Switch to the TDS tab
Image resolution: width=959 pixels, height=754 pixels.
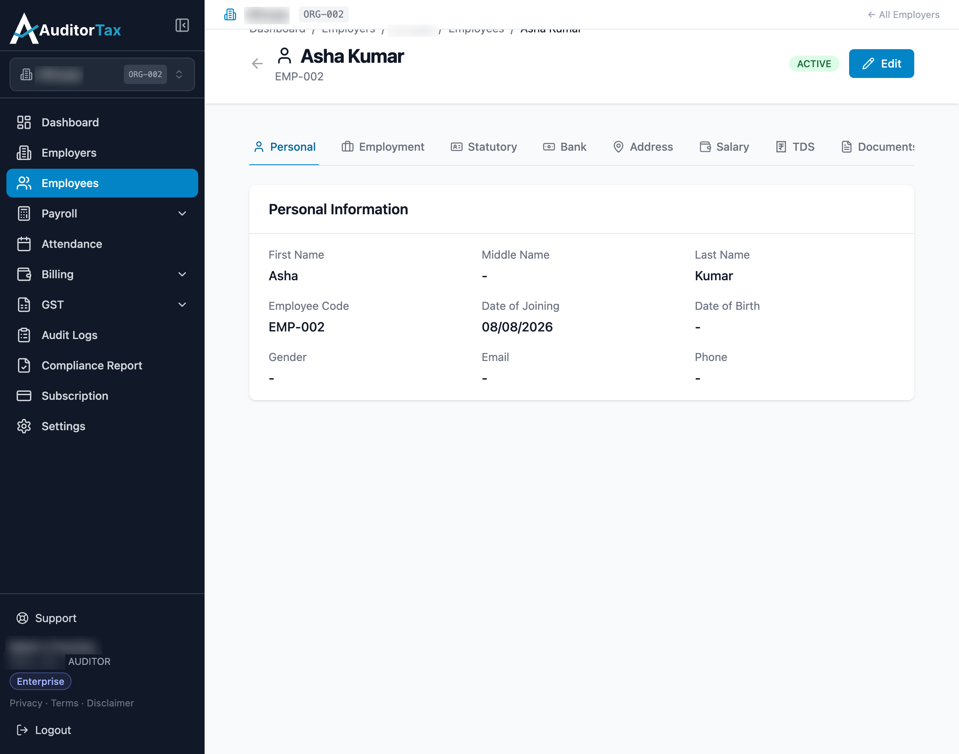pos(795,147)
